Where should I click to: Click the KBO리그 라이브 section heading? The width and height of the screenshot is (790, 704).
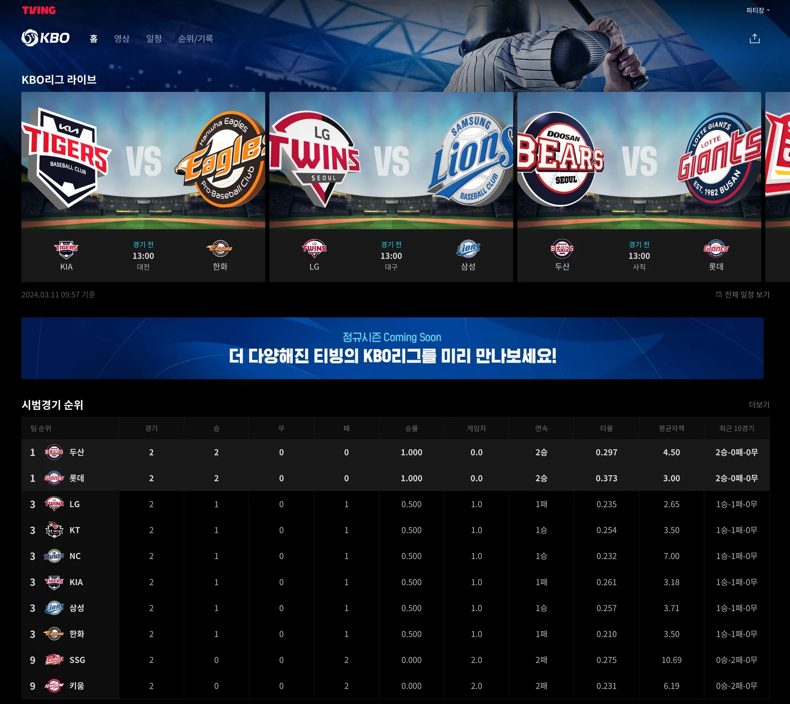(59, 80)
